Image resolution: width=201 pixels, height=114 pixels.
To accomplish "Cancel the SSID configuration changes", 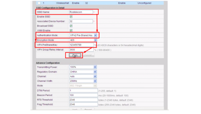I will [89, 55].
